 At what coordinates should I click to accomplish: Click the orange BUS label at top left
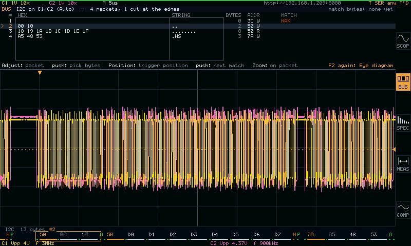[6, 9]
